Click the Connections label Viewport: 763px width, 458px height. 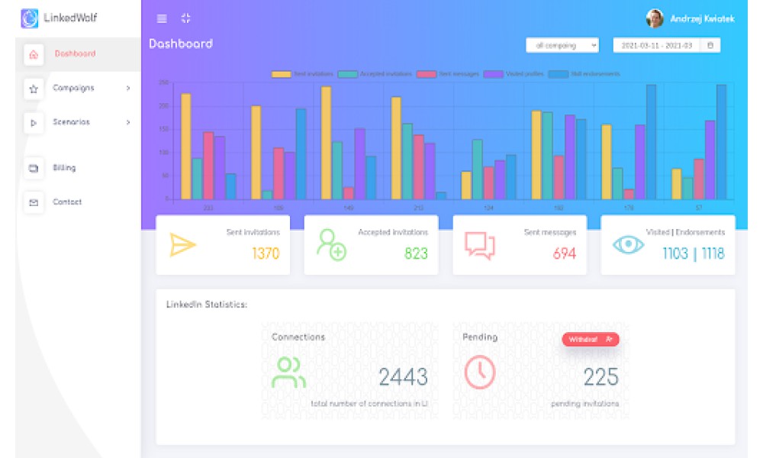[x=298, y=337]
